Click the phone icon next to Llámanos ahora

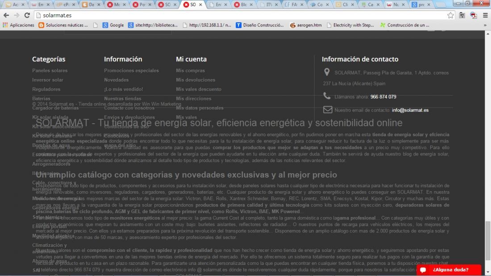click(x=327, y=96)
